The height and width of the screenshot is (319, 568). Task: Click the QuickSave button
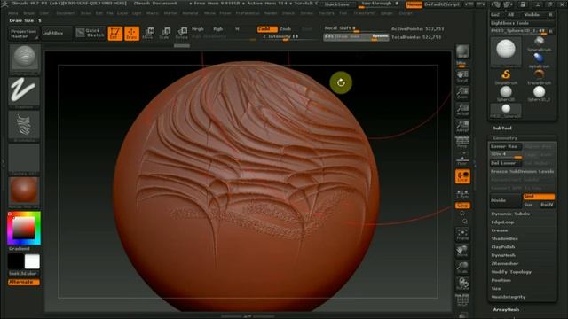(x=336, y=4)
